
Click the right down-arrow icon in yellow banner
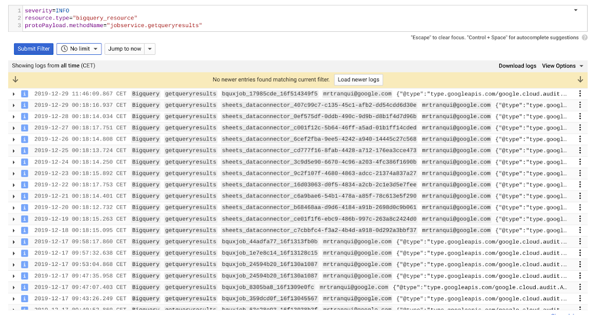[580, 80]
